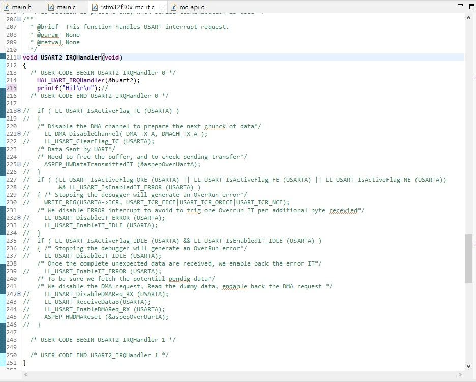Viewport: 476px width, 382px height.
Task: Click the USART2_IRQHandler function name
Action: [70, 57]
